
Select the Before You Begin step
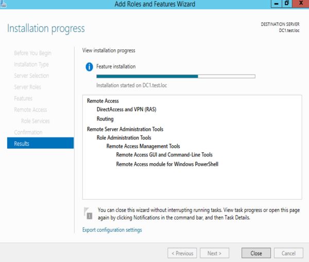point(33,53)
